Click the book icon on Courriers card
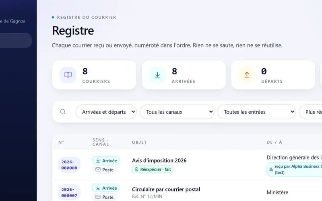Screen dimensions: 322x201 68,75
